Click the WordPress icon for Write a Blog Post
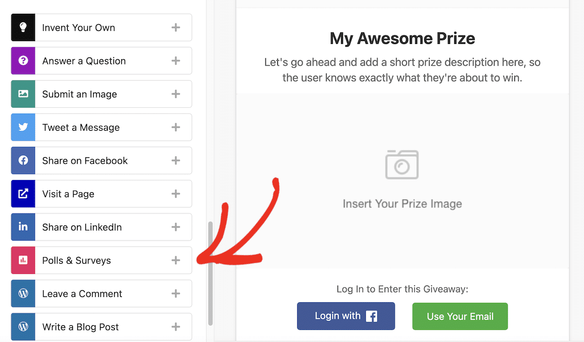Viewport: 584px width, 342px height. point(23,327)
